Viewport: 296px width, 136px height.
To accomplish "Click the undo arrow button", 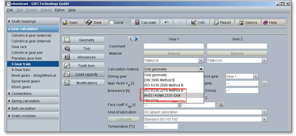I will [x=167, y=23].
